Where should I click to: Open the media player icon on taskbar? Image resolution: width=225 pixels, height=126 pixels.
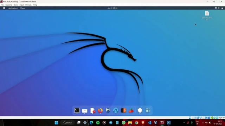pos(104,123)
